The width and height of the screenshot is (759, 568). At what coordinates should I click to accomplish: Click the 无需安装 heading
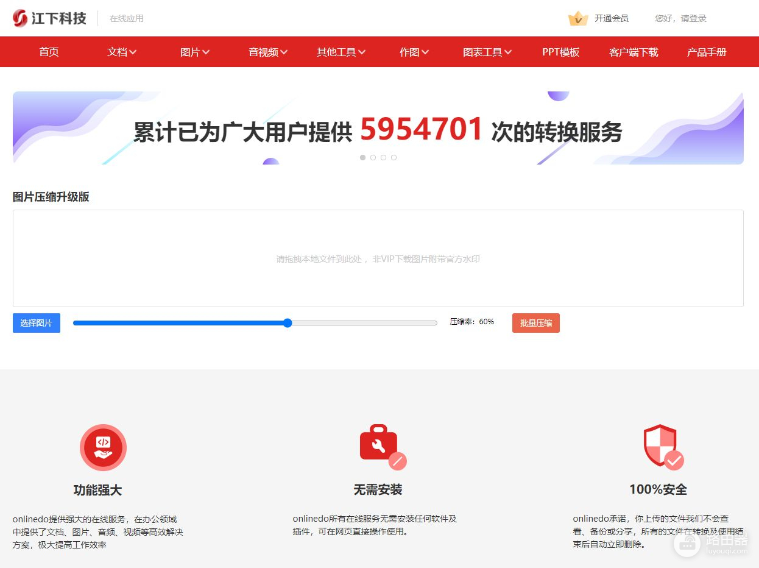[378, 489]
